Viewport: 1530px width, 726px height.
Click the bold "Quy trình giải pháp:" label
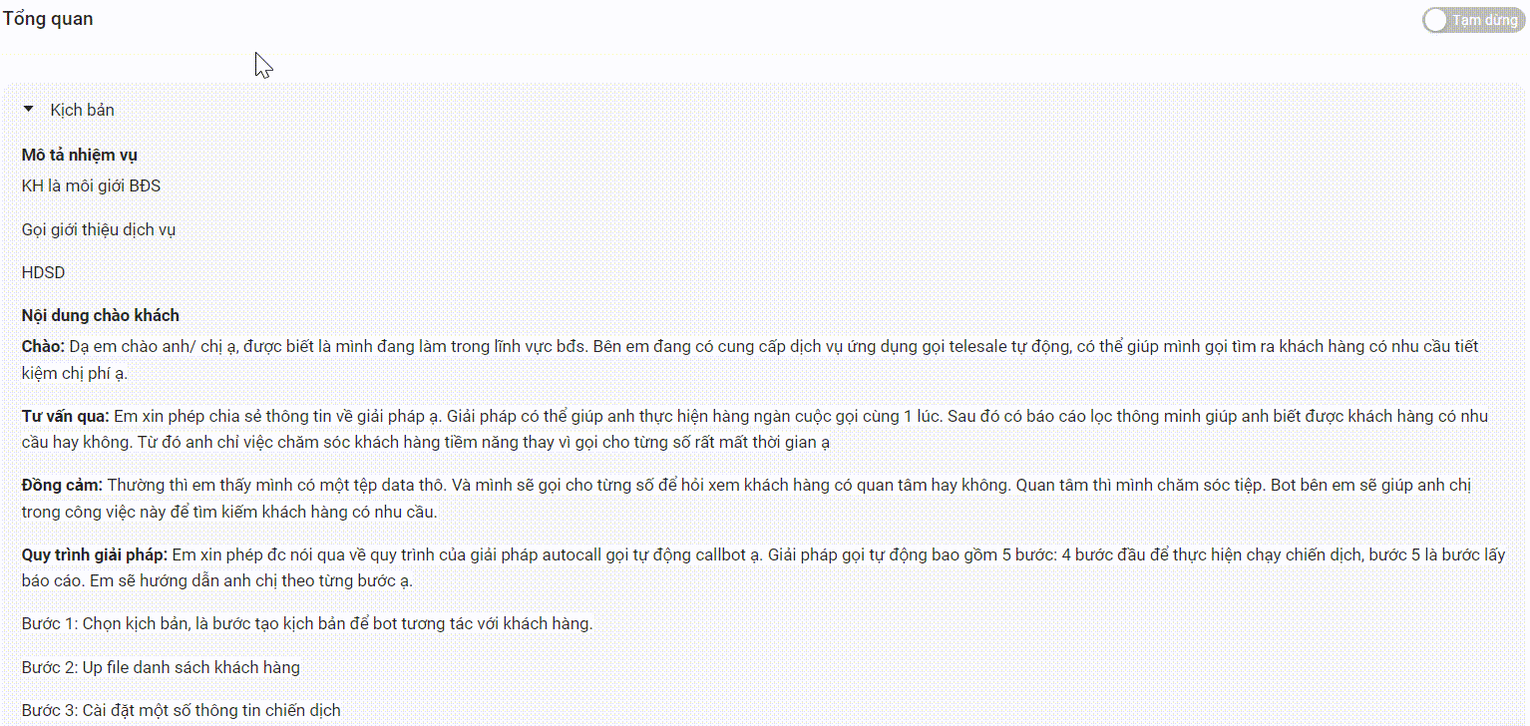click(x=95, y=555)
